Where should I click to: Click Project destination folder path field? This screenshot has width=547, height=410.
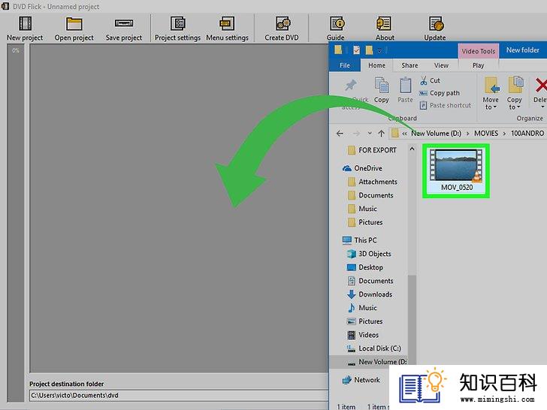(x=179, y=395)
